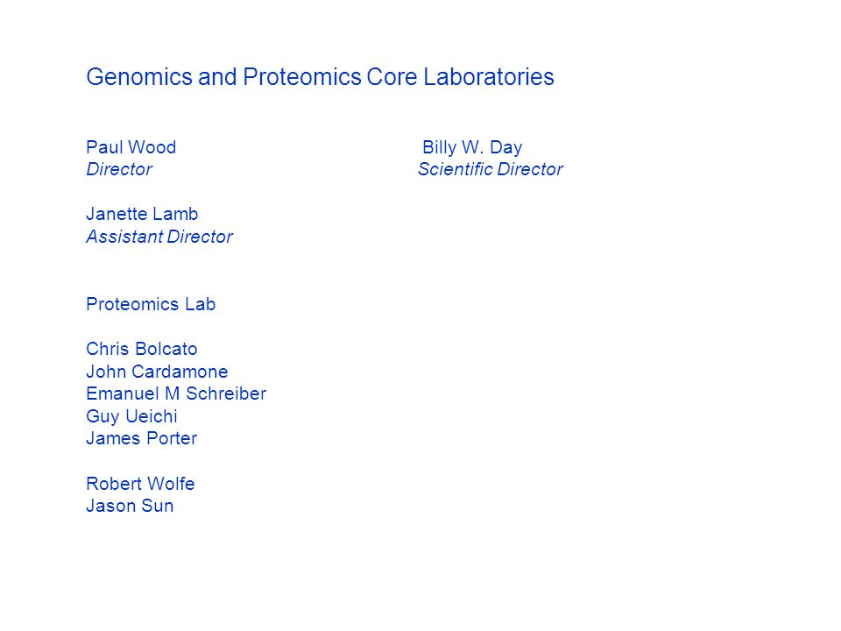Click the Assistant Director label

click(159, 237)
